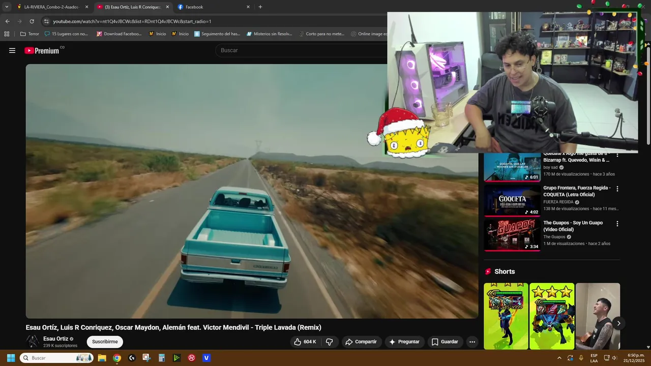Image resolution: width=651 pixels, height=366 pixels.
Task: Open the blue V taskbar app
Action: click(x=206, y=358)
